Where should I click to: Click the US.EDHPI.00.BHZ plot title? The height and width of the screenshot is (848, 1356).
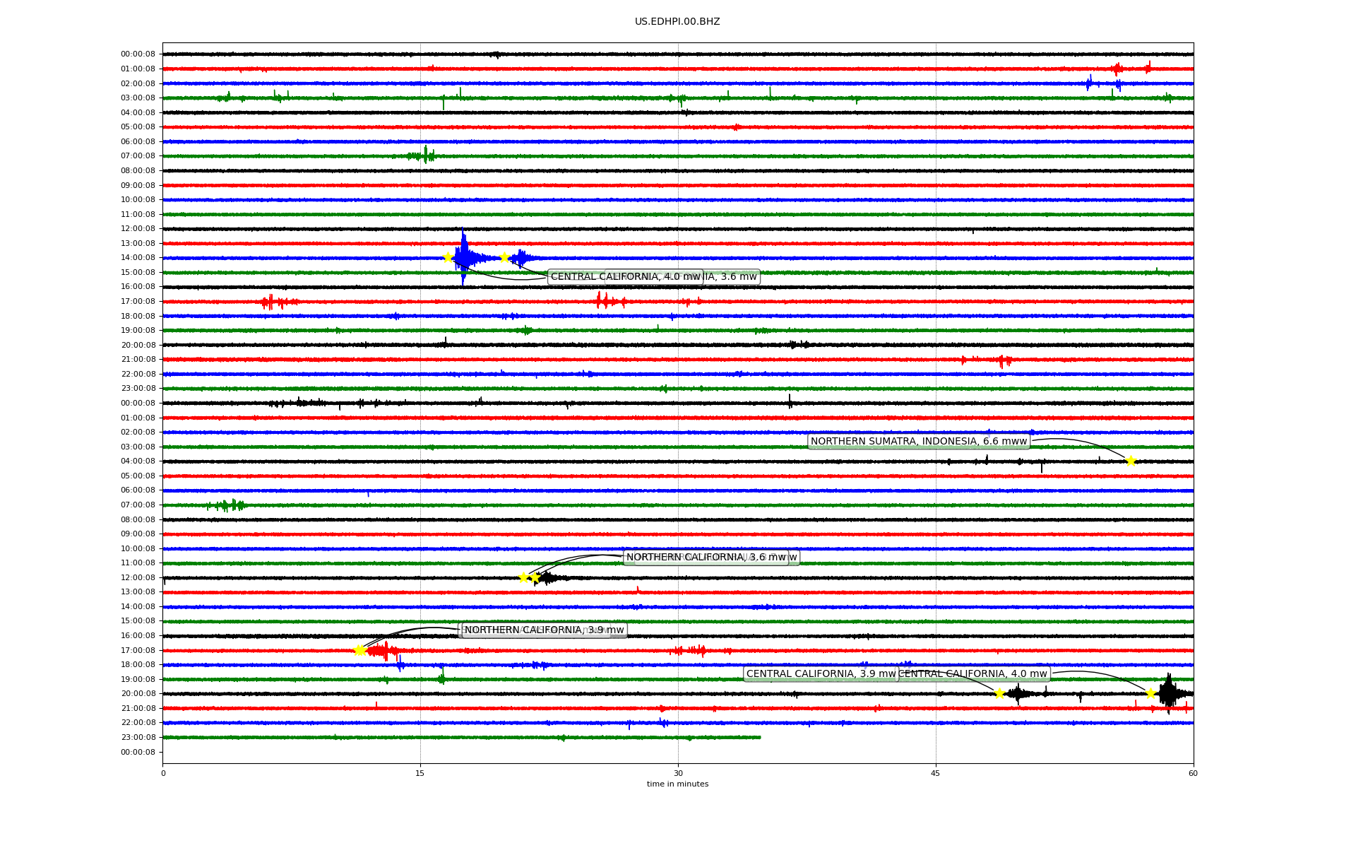click(x=677, y=22)
